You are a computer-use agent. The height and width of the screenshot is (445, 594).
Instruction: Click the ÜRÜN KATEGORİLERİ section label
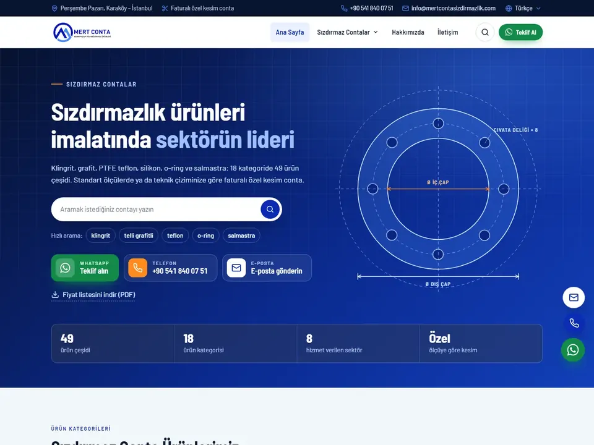click(80, 429)
